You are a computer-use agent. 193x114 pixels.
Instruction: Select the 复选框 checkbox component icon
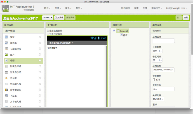[6, 43]
